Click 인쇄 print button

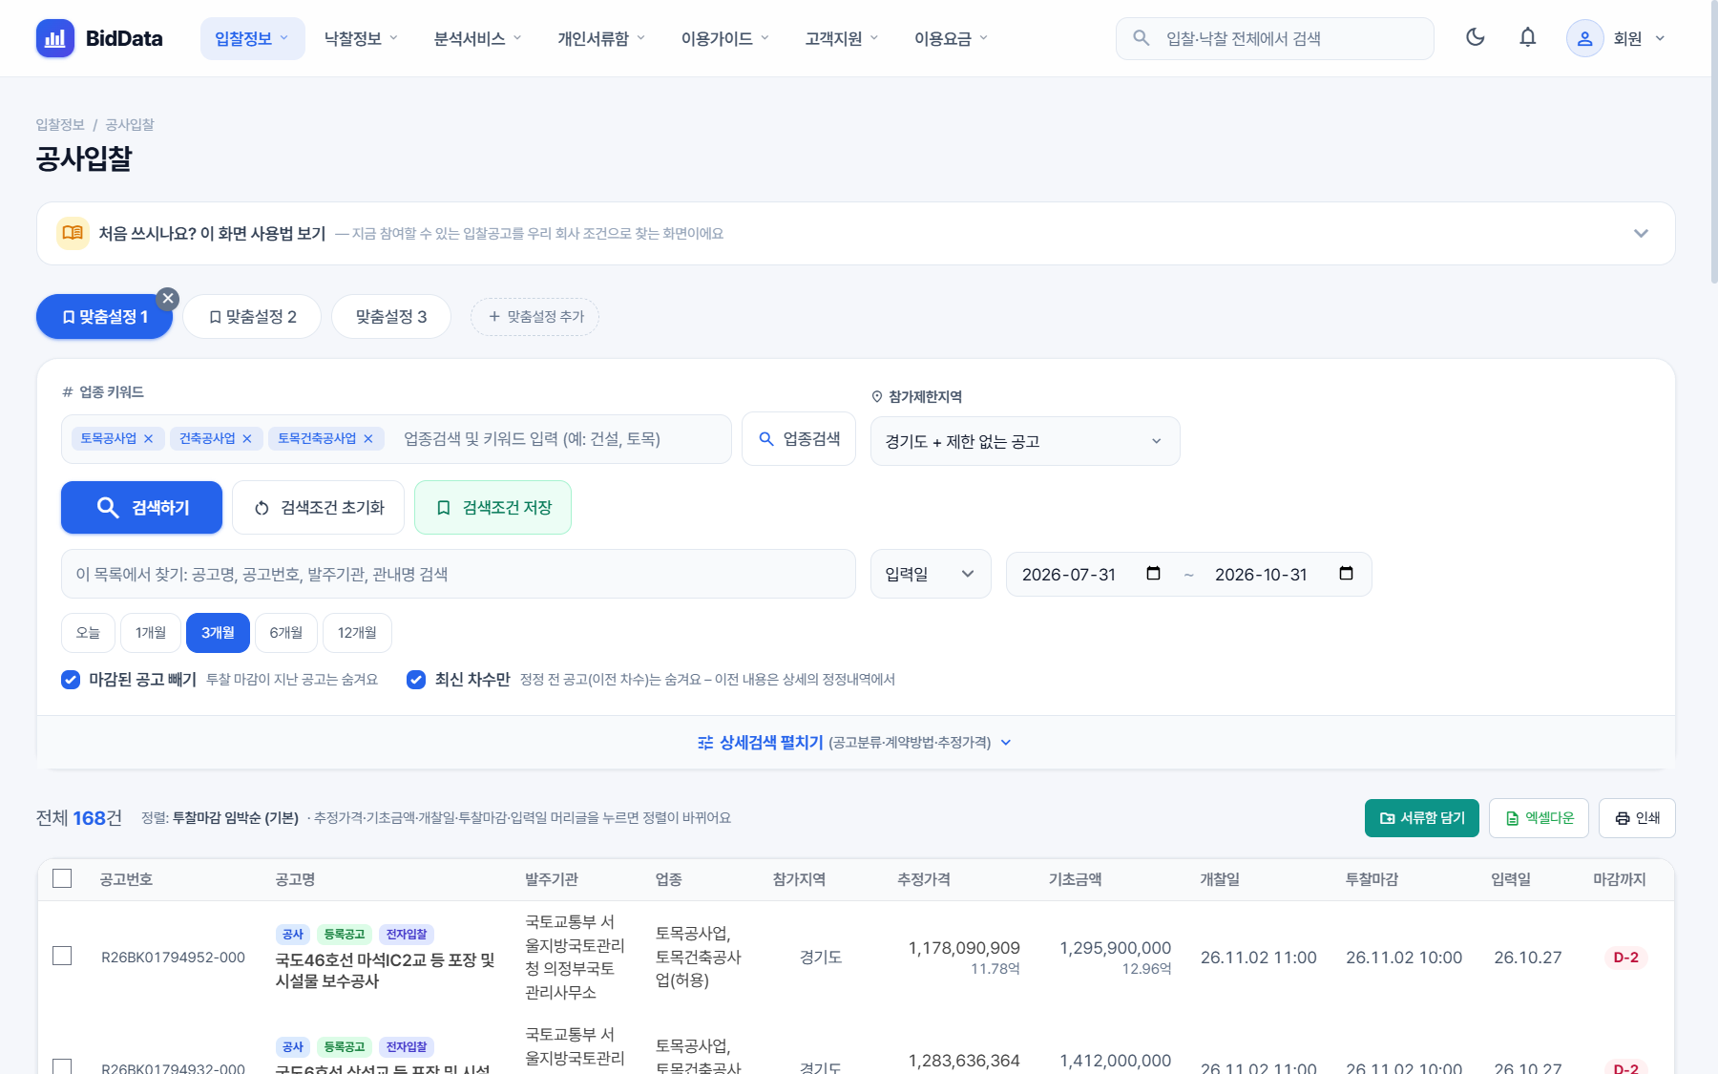pyautogui.click(x=1637, y=818)
